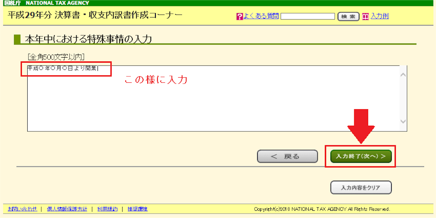Click the copyright notice text in footer
Screen dimensions: 436x218
point(322,209)
